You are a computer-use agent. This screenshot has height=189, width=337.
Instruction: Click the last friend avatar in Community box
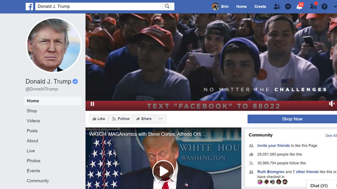click(285, 182)
